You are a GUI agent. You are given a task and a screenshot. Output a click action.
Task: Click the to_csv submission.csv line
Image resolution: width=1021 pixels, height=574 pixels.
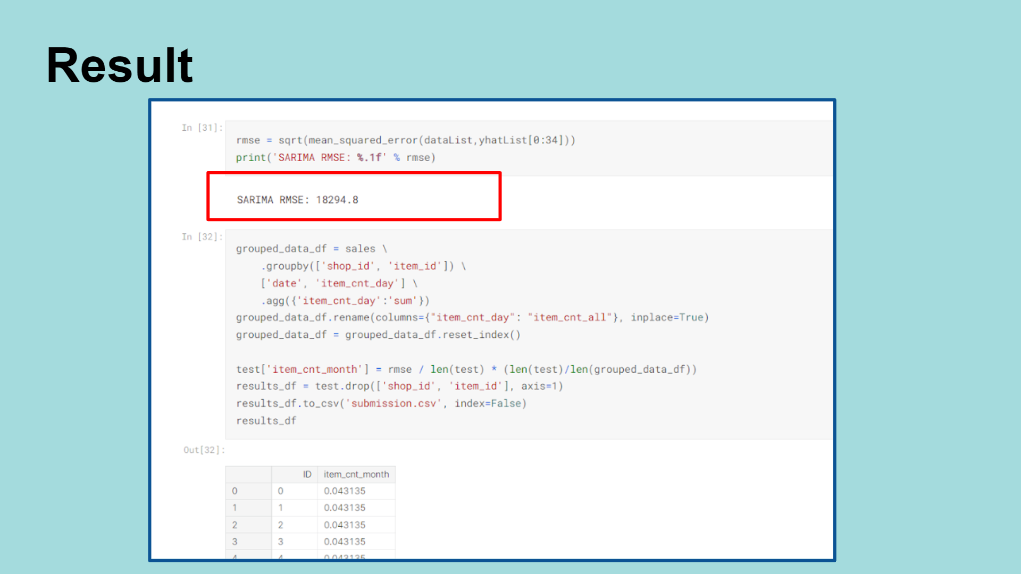point(381,403)
